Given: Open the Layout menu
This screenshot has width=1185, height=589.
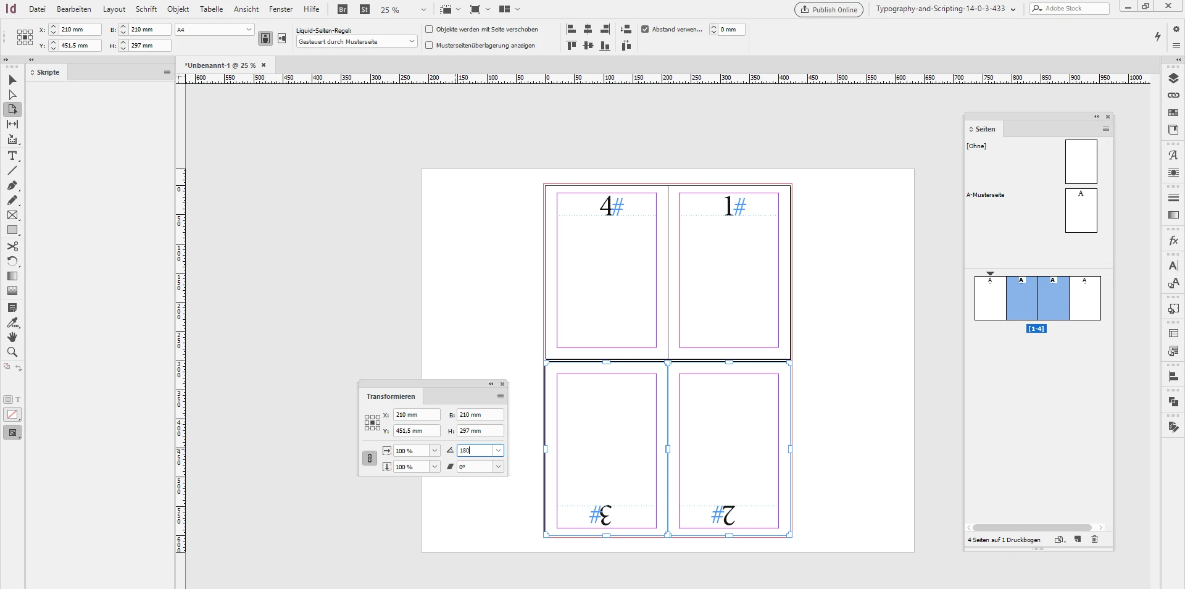Looking at the screenshot, I should tap(114, 9).
